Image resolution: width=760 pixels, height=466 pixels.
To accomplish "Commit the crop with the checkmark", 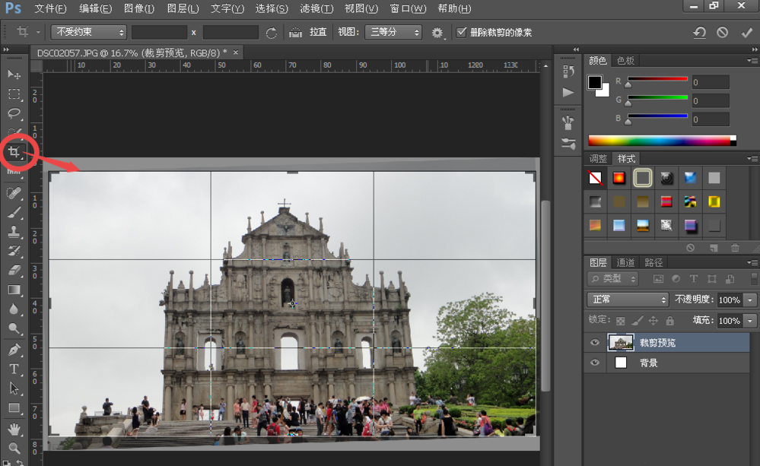I will coord(746,33).
